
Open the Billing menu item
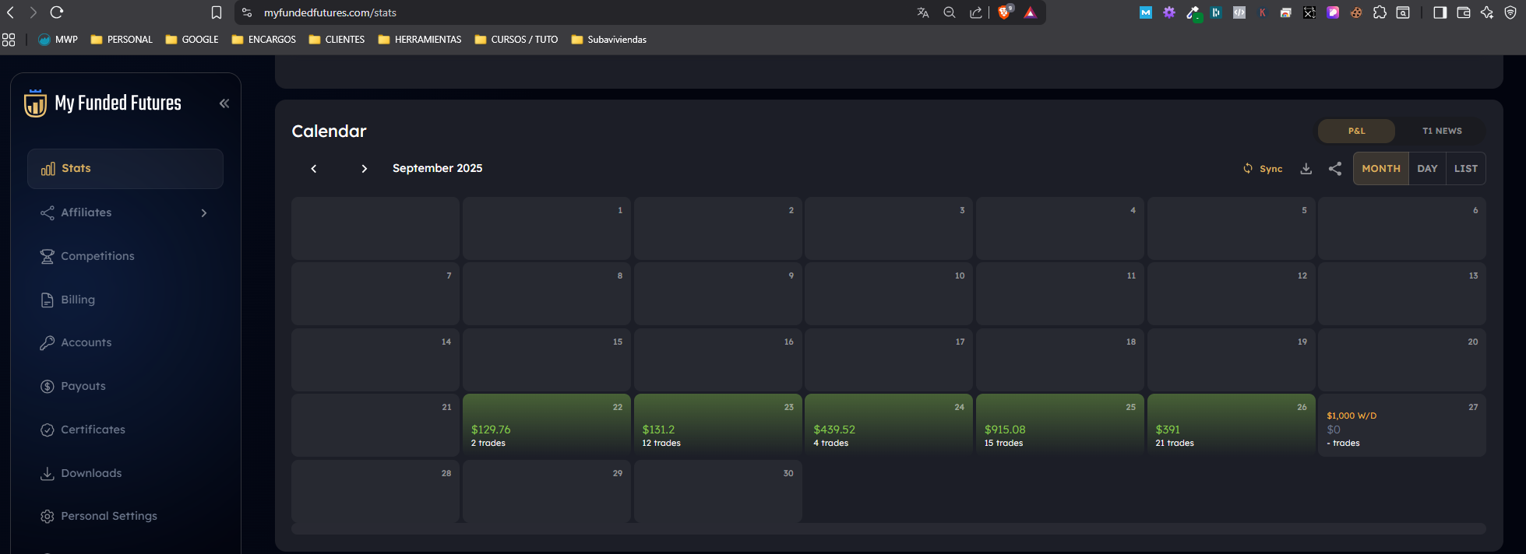[78, 300]
